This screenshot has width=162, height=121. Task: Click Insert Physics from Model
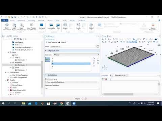31,27
